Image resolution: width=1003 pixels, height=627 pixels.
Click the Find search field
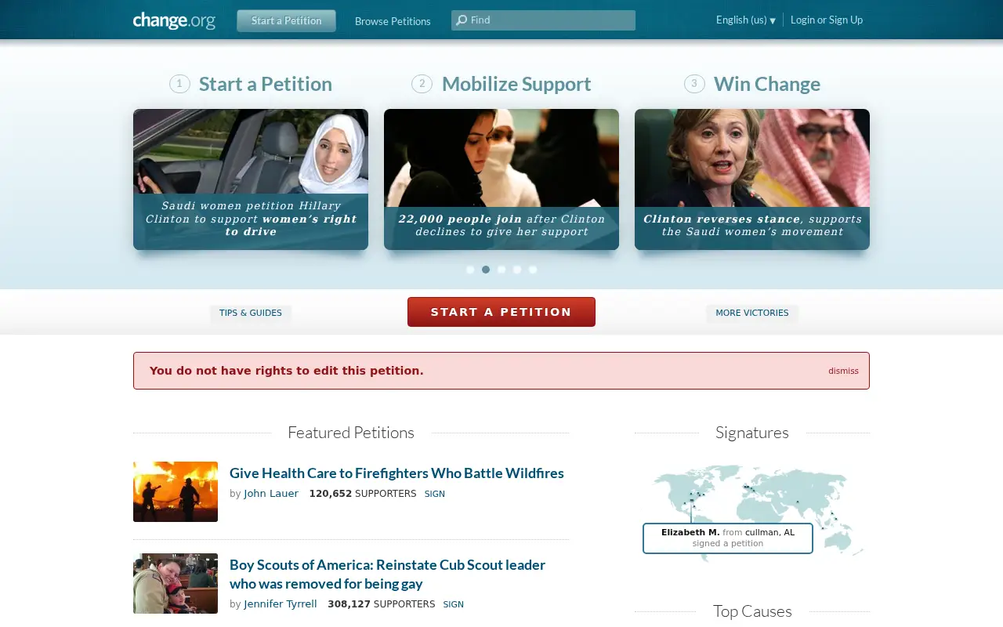pyautogui.click(x=543, y=20)
